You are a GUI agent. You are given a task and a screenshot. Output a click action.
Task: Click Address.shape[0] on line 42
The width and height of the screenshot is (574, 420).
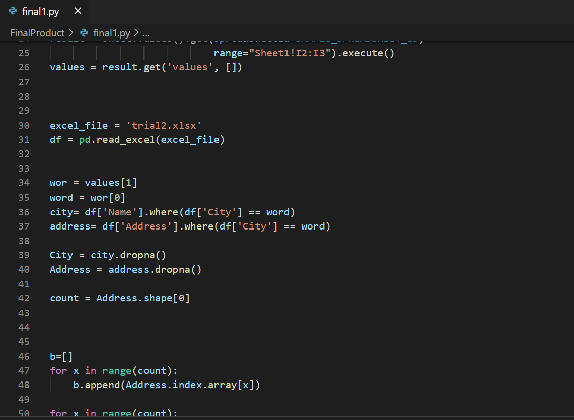click(143, 298)
